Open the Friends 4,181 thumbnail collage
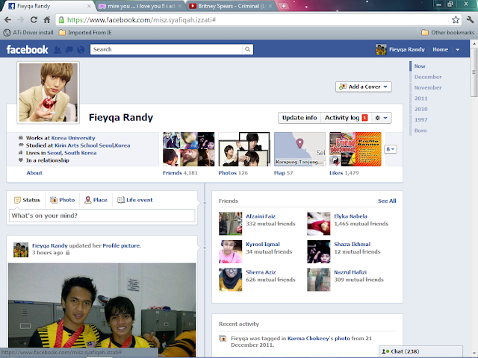The width and height of the screenshot is (478, 358). tap(189, 149)
